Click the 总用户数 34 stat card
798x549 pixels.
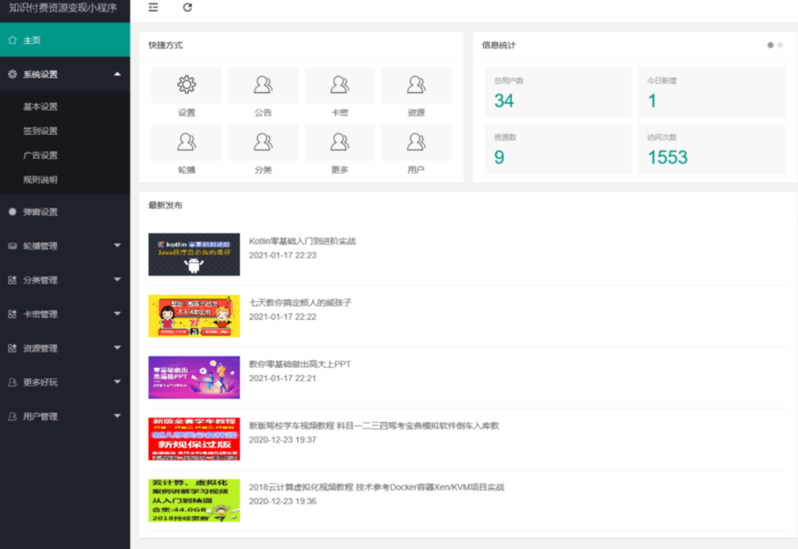click(558, 93)
